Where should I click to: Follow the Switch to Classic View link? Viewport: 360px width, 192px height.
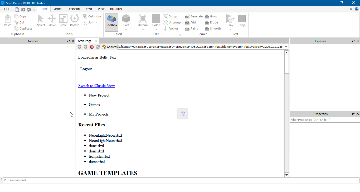pos(96,86)
